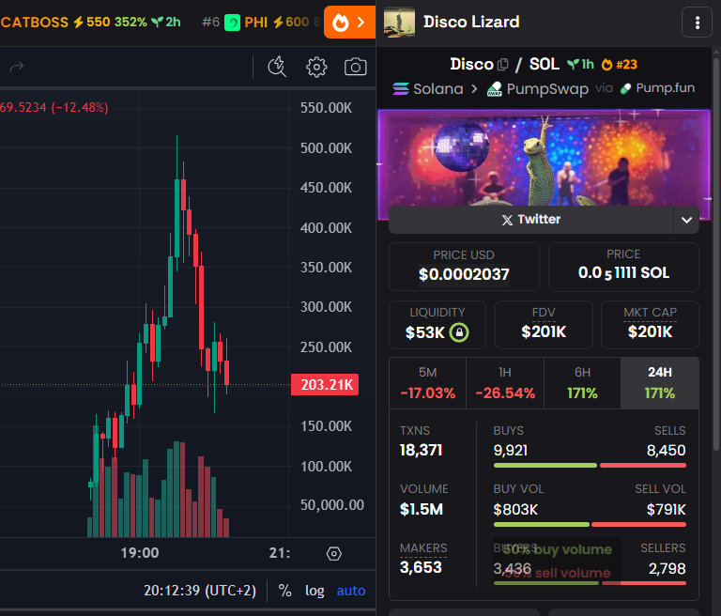Select the 1H timeframe tab
Viewport: 721px width, 616px height.
(505, 383)
